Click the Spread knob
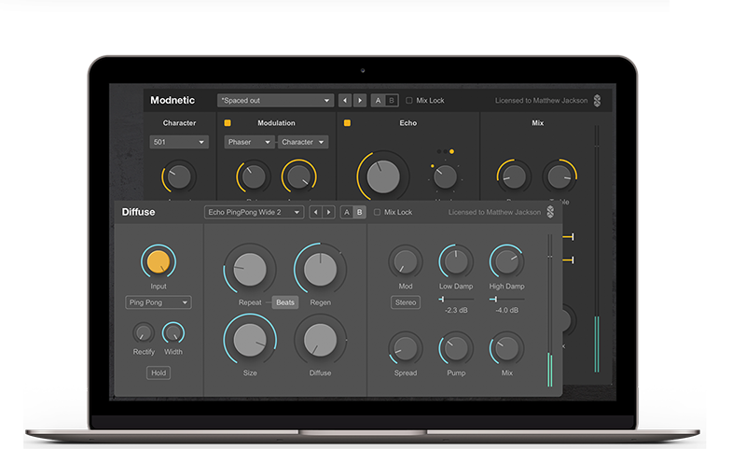Image resolution: width=746 pixels, height=449 pixels. (406, 348)
